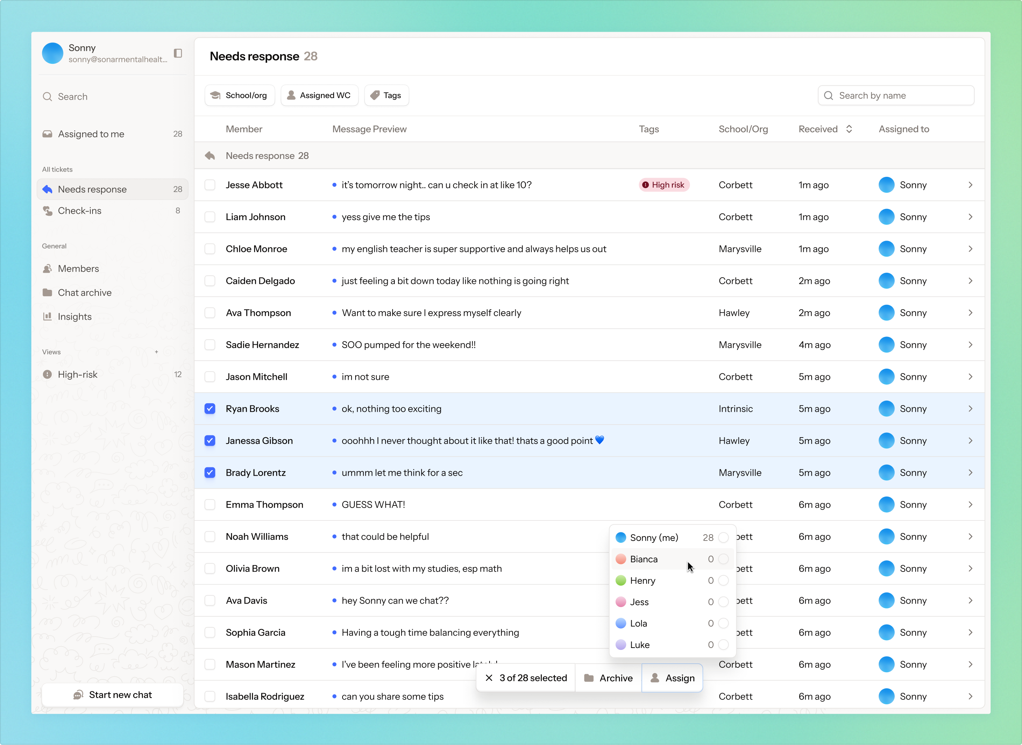Open the High-risk view alert icon

point(47,374)
